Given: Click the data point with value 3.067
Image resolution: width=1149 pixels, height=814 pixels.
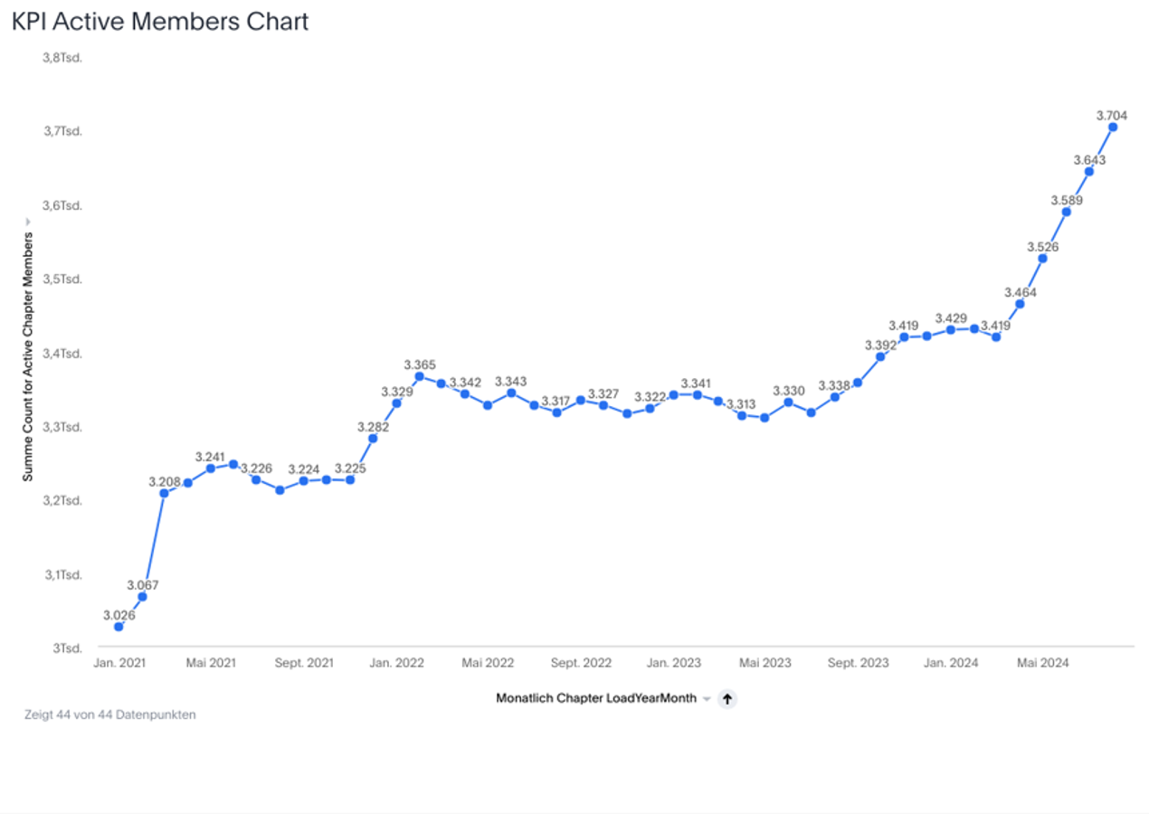Looking at the screenshot, I should (142, 597).
